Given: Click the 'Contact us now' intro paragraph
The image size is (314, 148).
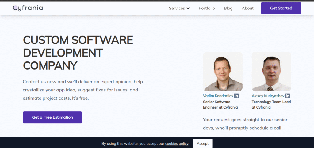Looking at the screenshot, I should (83, 90).
